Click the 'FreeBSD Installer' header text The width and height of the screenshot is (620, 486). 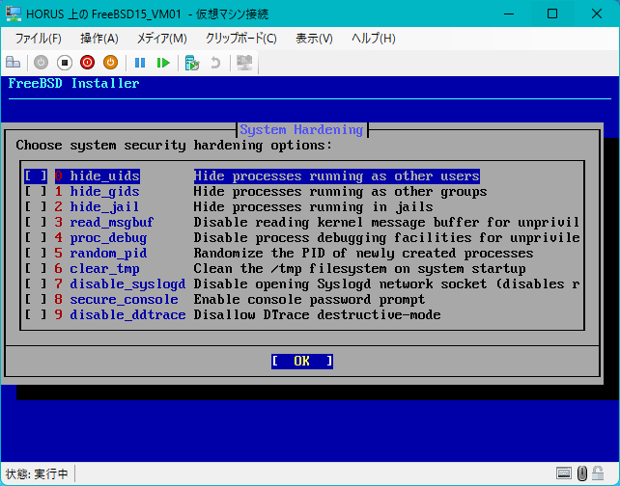[73, 83]
